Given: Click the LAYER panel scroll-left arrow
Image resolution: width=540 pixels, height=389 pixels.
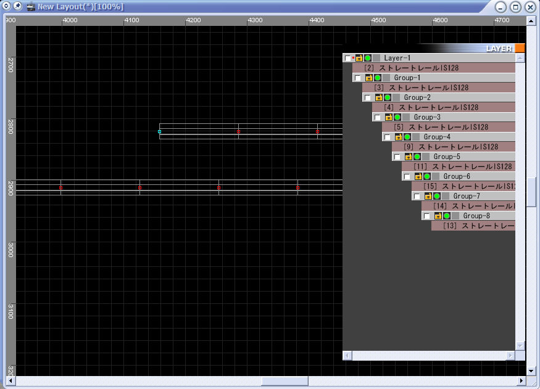Looking at the screenshot, I should coord(347,355).
